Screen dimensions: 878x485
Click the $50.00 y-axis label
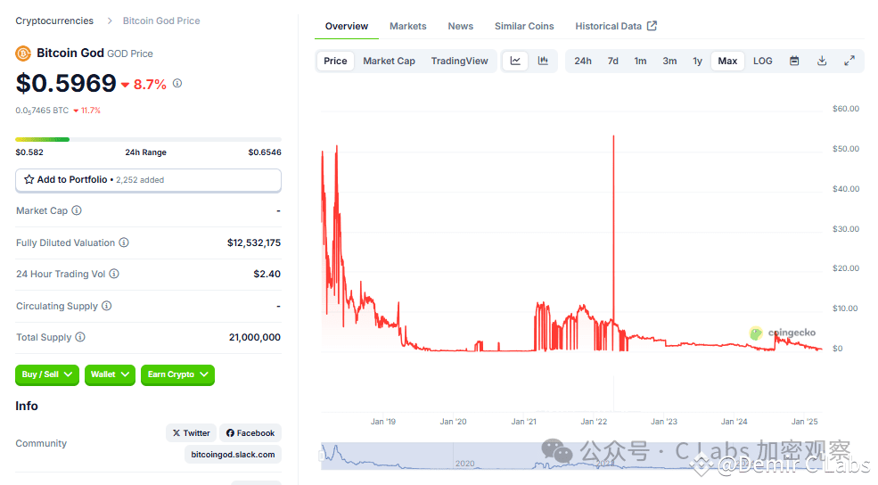(846, 148)
